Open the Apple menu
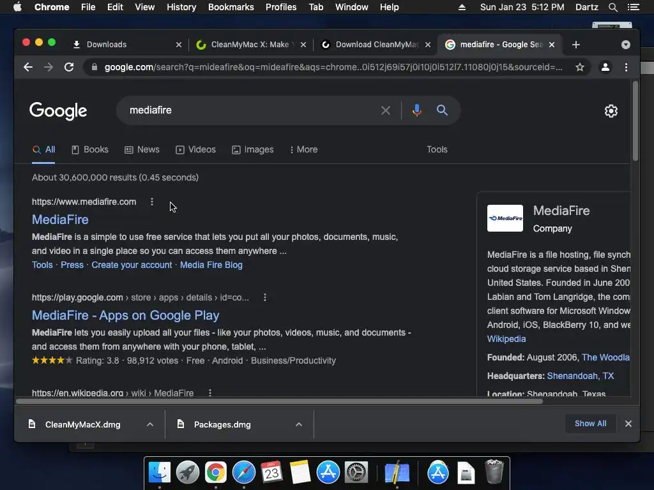 click(x=17, y=7)
